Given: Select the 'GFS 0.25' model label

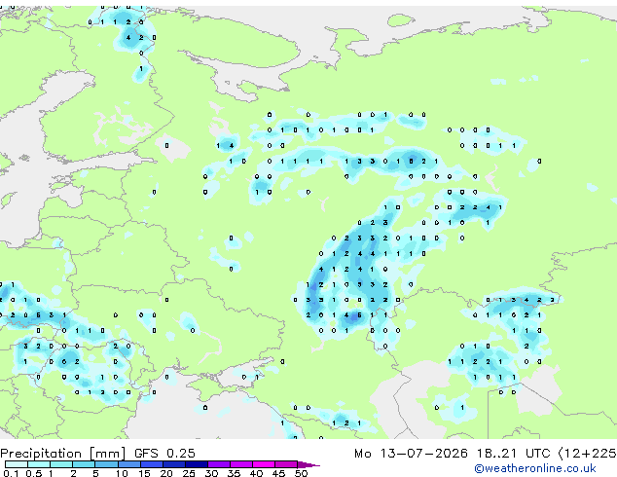Looking at the screenshot, I should point(164,454).
